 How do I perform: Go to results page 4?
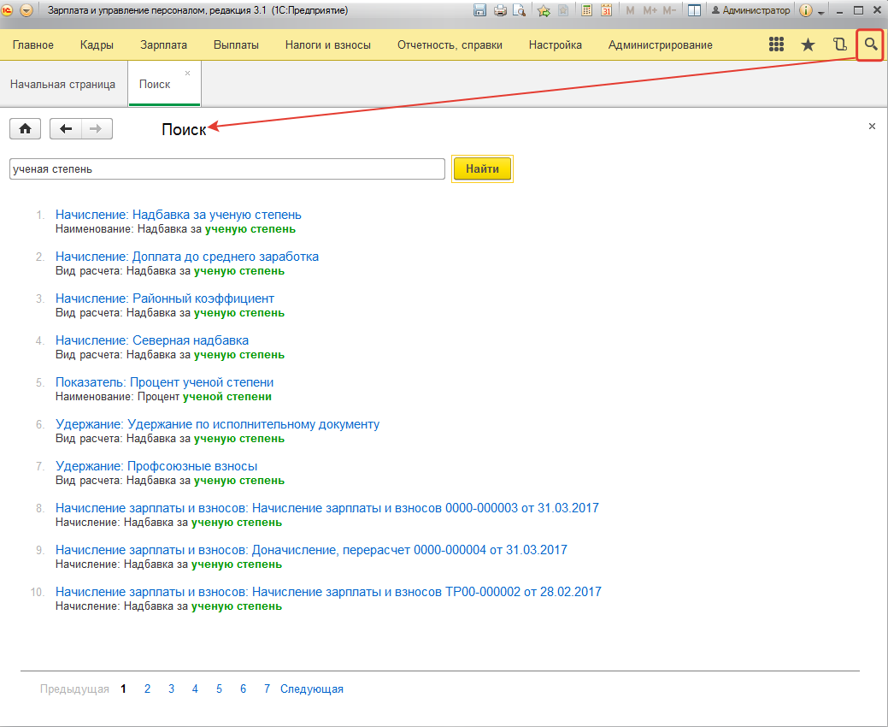(195, 689)
